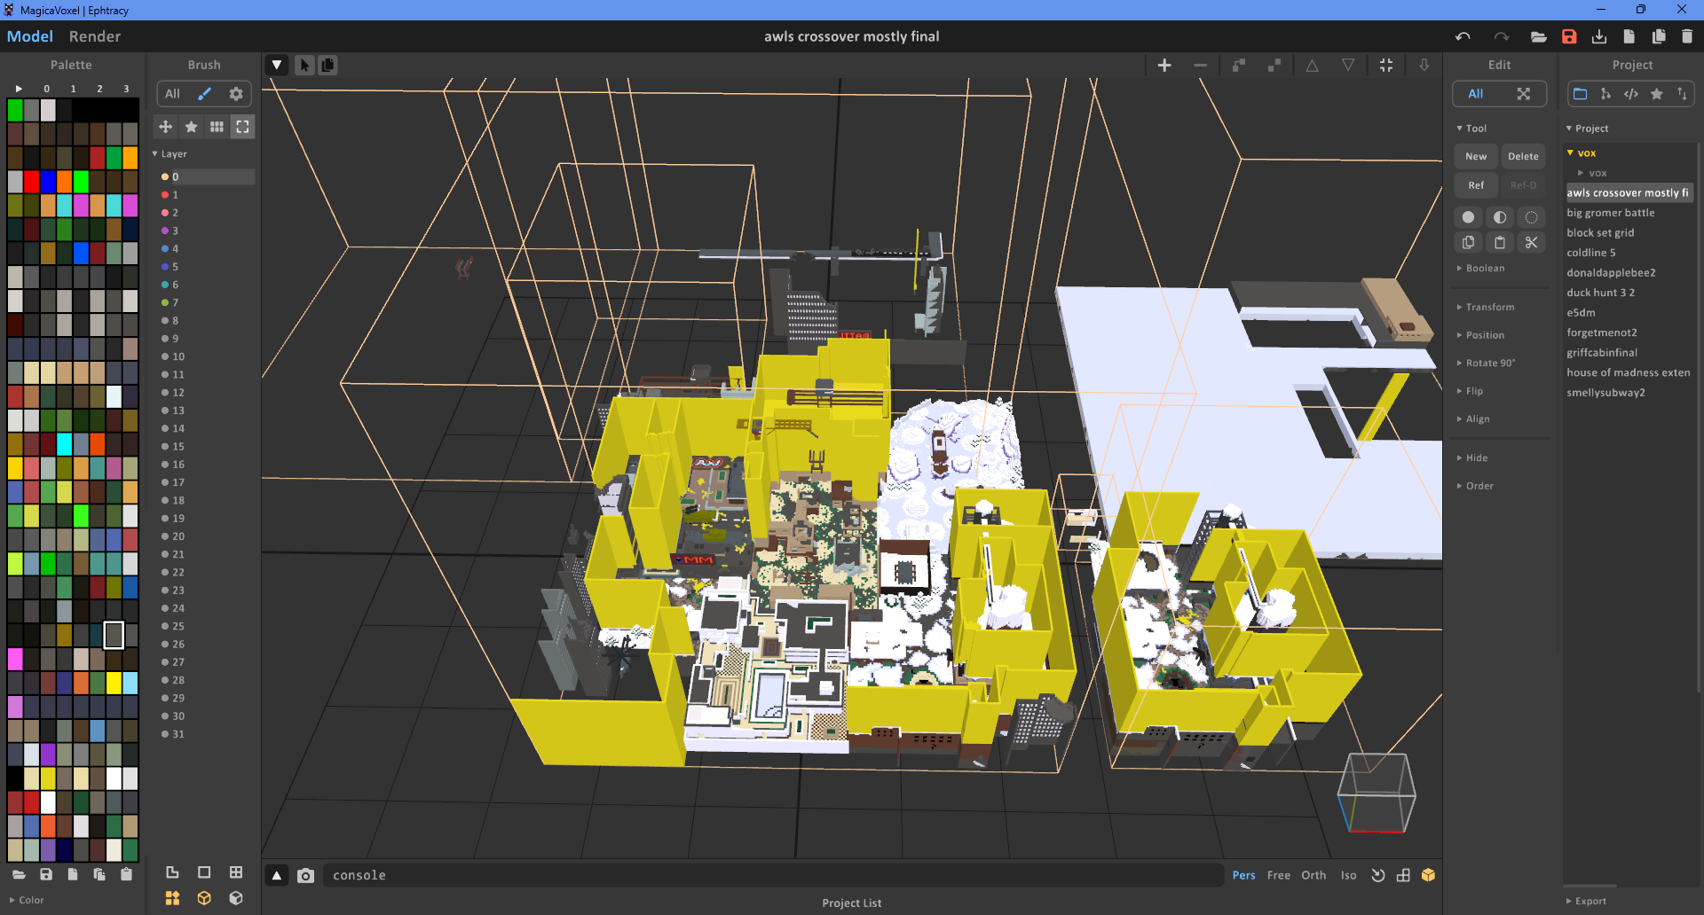Click the undo arrow icon

1463,36
